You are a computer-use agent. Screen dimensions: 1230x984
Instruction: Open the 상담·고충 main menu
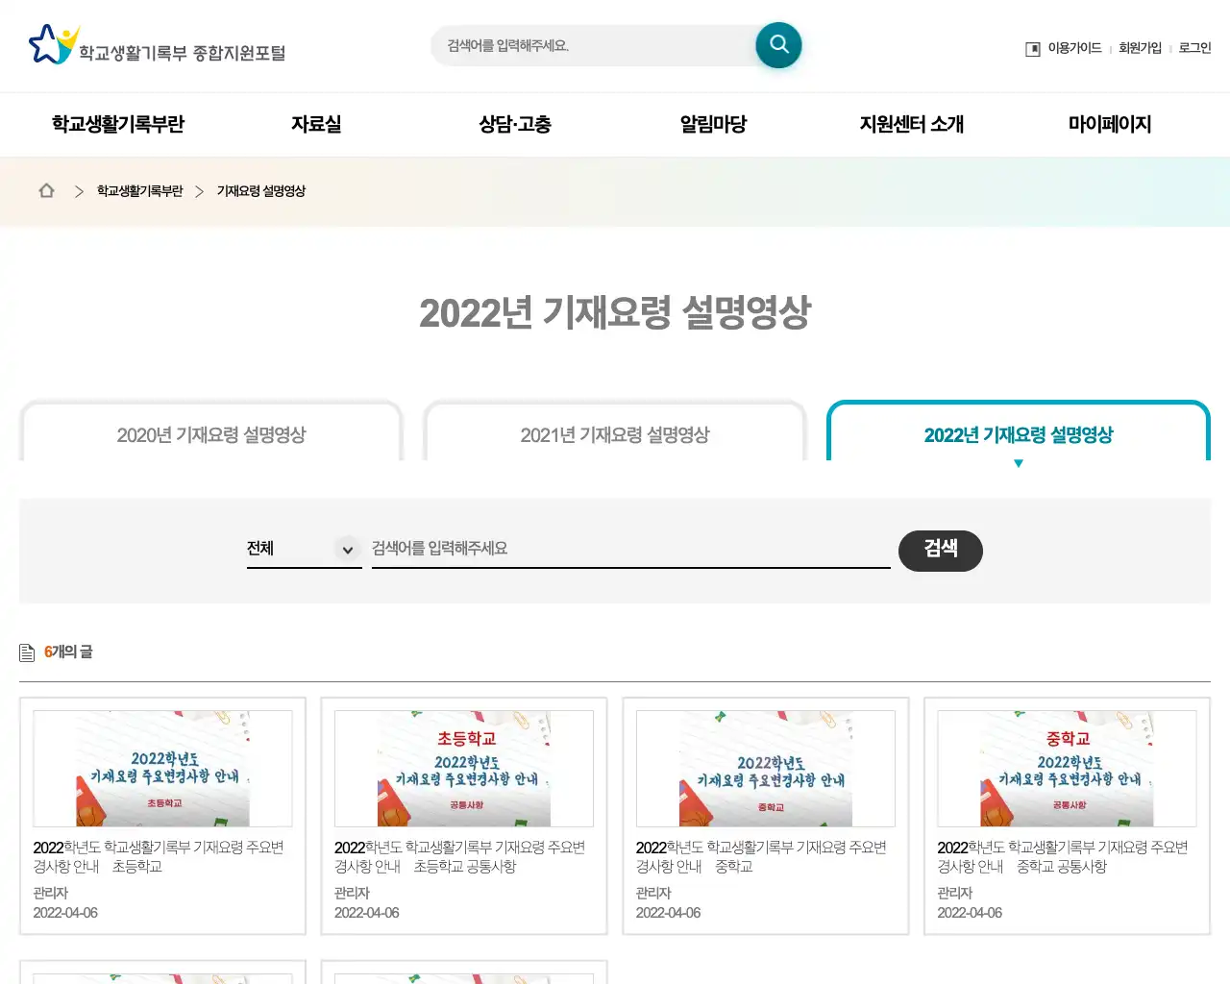[x=515, y=124]
